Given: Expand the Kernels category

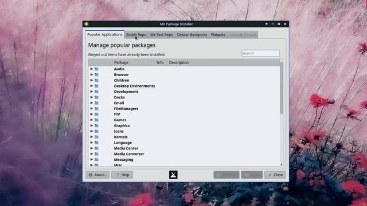Looking at the screenshot, I should [x=92, y=137].
